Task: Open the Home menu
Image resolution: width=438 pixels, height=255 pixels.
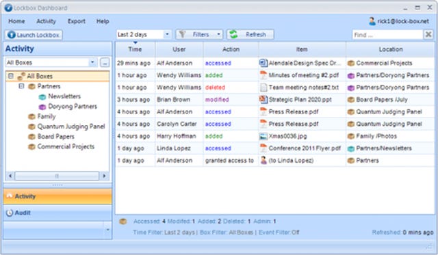Action: (x=16, y=21)
